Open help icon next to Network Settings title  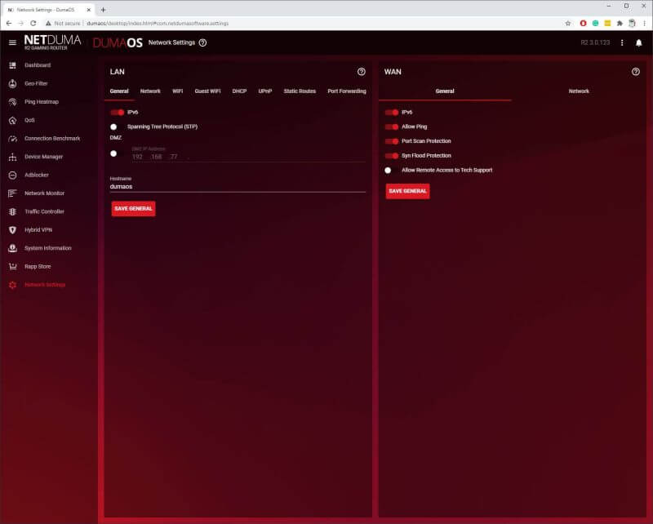(x=202, y=42)
